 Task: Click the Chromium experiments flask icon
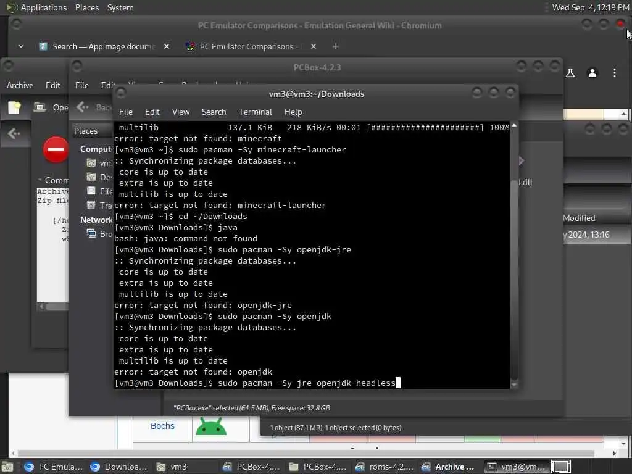click(570, 73)
